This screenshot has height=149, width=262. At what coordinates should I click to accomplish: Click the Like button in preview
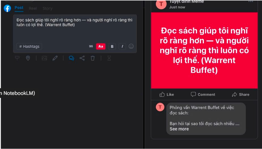coord(167,95)
